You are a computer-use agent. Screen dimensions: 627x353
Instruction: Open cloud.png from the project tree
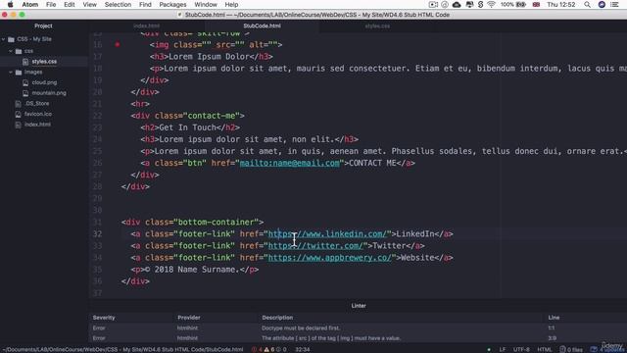pos(44,82)
